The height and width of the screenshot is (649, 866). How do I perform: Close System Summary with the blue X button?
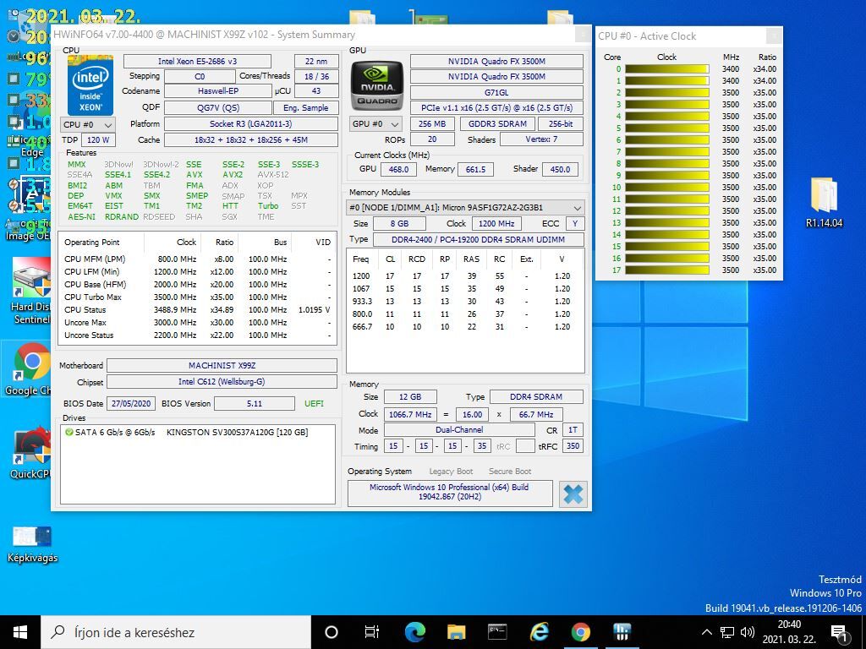tap(573, 494)
